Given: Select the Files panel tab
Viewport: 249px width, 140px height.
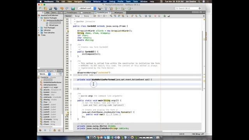Looking at the screenshot, I should coord(47,12).
